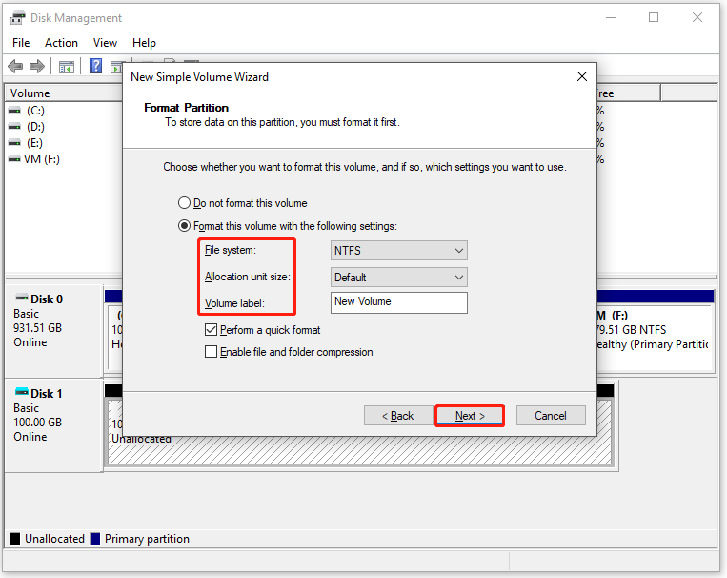Viewport: 727px width, 578px height.
Task: Click the Disk 1 disk icon
Action: pyautogui.click(x=21, y=392)
